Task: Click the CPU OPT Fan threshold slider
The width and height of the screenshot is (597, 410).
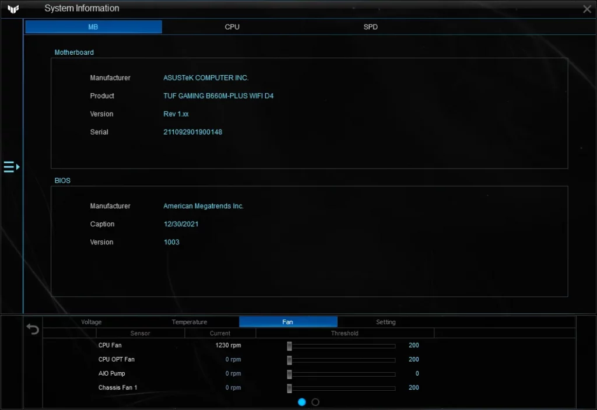Action: [342, 360]
